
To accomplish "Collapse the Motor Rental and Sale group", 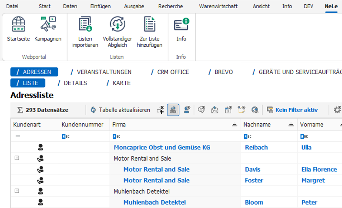I will (x=17, y=158).
